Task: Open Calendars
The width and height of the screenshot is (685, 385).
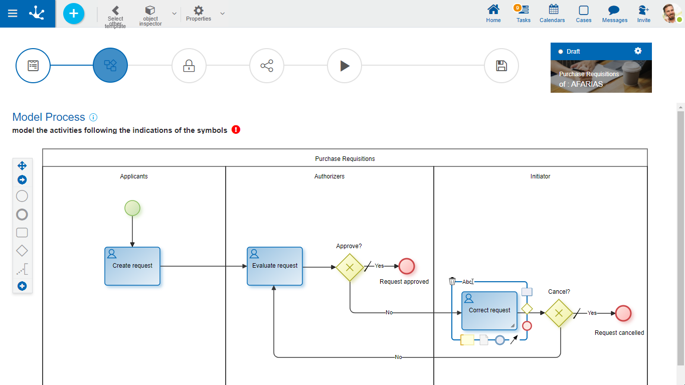Action: point(552,14)
